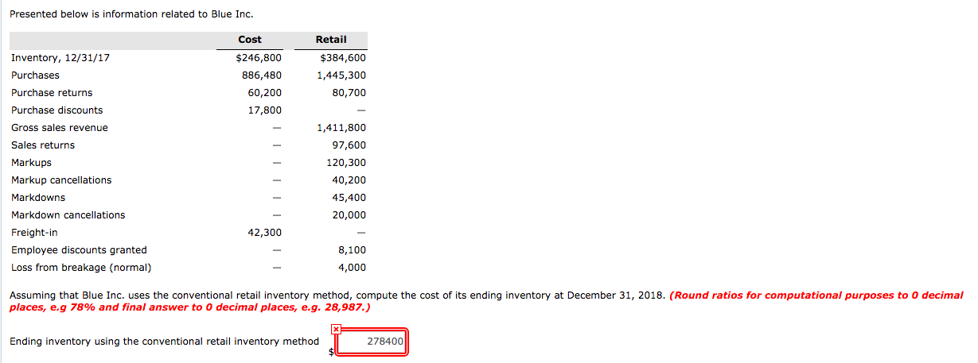Click the 'Assuming that Blue Inc.' question sentence

click(x=337, y=295)
